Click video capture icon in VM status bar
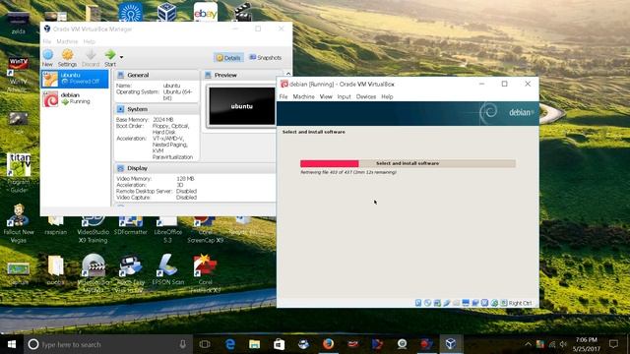This screenshot has width=630, height=354. click(x=474, y=303)
